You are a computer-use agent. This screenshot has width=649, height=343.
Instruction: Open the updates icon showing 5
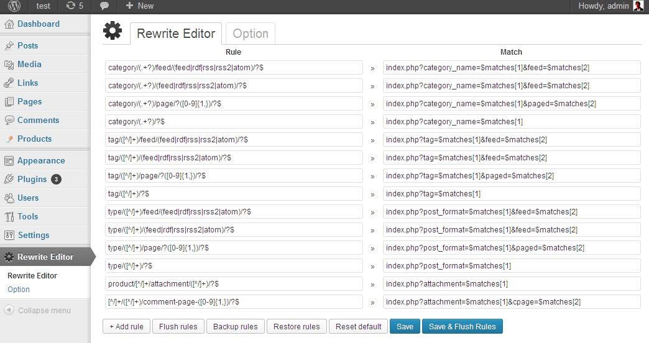75,6
